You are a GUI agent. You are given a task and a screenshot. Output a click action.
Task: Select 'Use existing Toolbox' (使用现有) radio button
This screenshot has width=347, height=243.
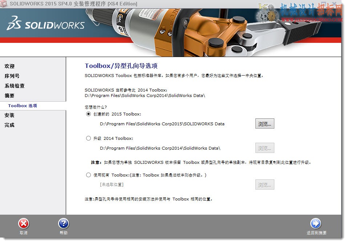coord(88,175)
